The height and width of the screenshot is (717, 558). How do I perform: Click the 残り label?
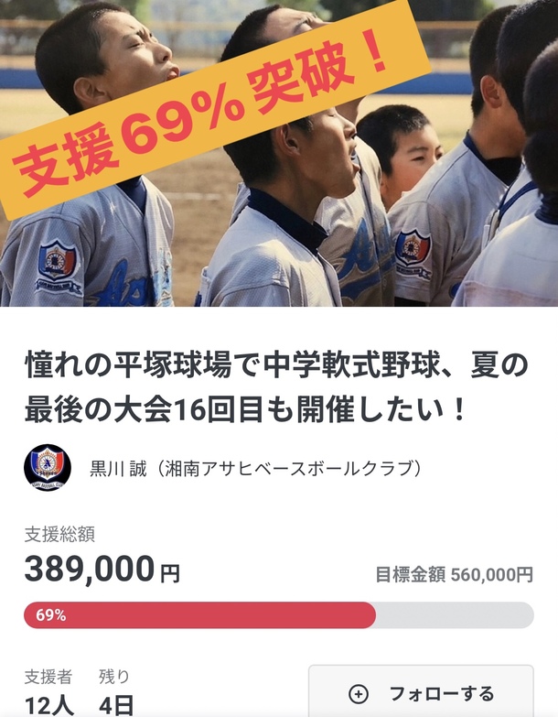[x=114, y=677]
